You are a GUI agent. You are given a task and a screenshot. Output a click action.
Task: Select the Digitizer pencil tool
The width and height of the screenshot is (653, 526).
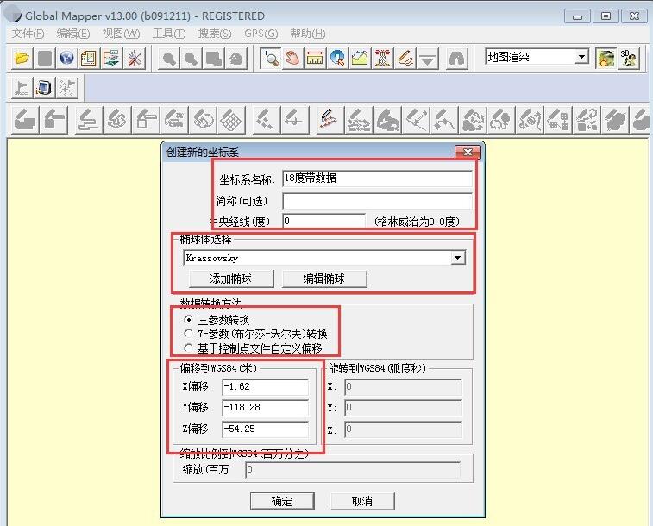[x=405, y=58]
